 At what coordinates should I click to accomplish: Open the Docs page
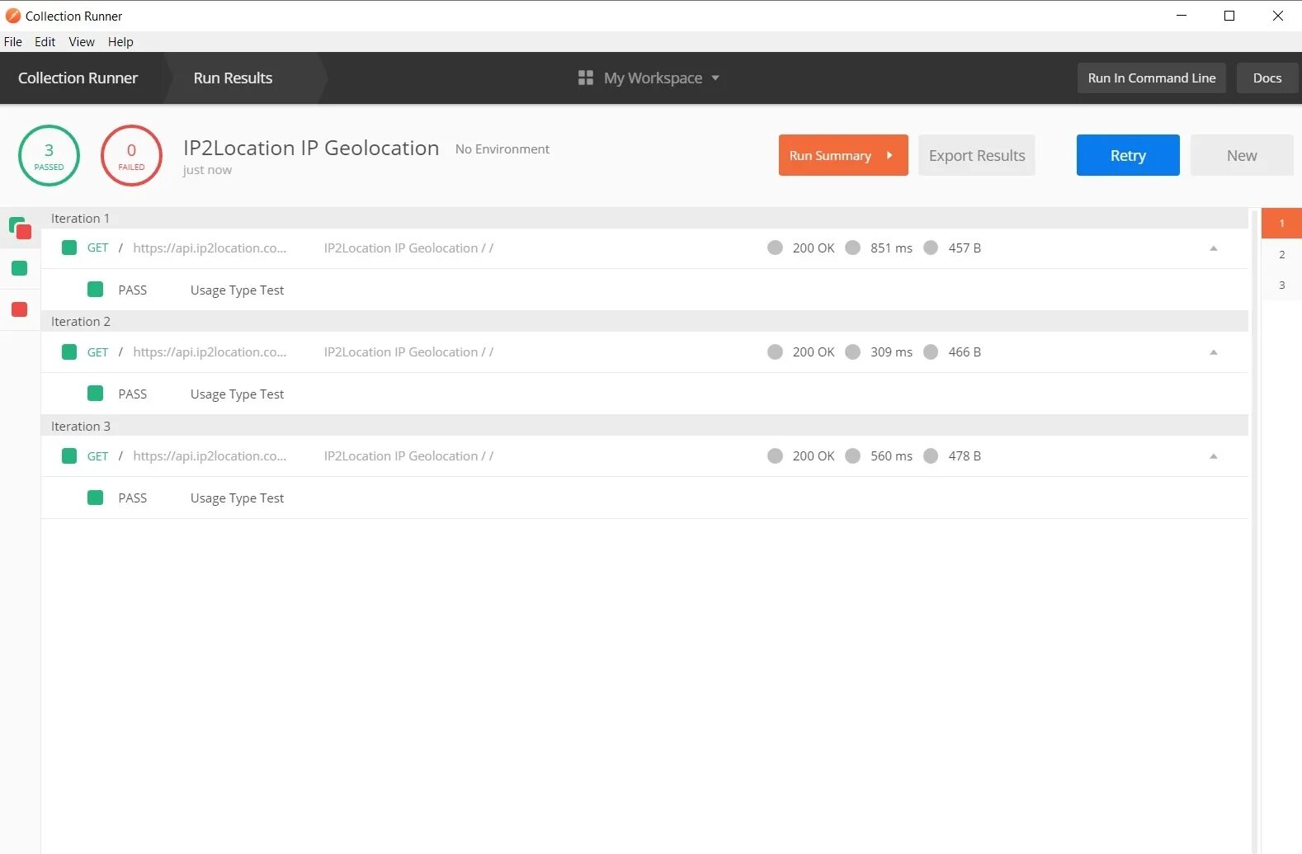[1267, 78]
